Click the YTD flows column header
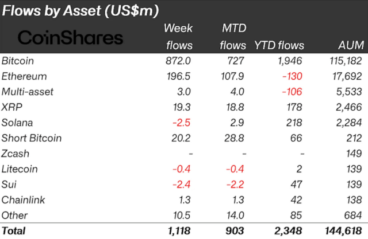 click(278, 45)
